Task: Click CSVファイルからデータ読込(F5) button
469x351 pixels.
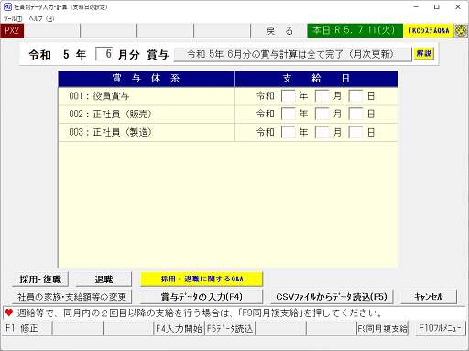Action: point(332,297)
